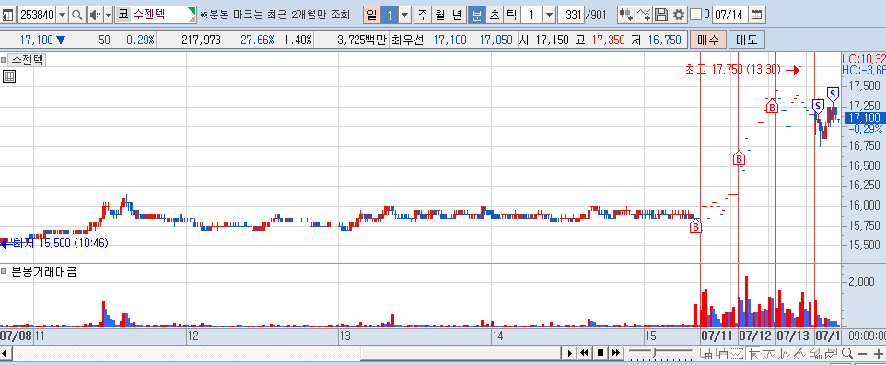Save chart with the floppy disk icon

661,15
